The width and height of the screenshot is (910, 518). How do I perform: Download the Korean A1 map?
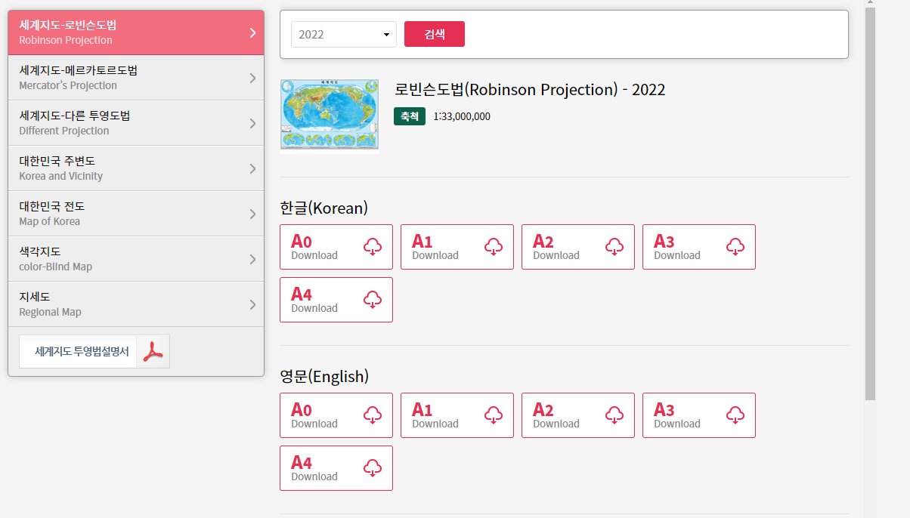(x=457, y=247)
